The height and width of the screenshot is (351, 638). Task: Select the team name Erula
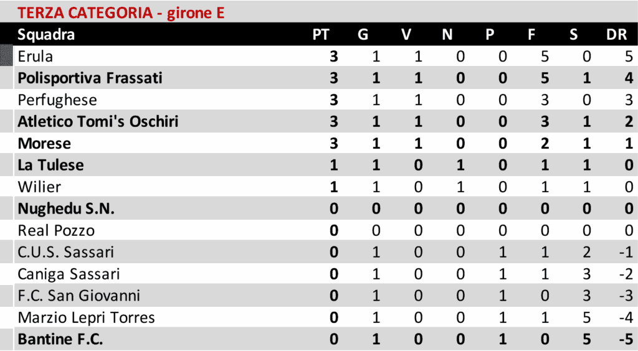[x=36, y=57]
